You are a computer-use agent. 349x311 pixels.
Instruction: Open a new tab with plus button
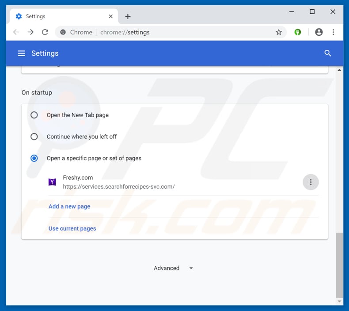coord(128,16)
